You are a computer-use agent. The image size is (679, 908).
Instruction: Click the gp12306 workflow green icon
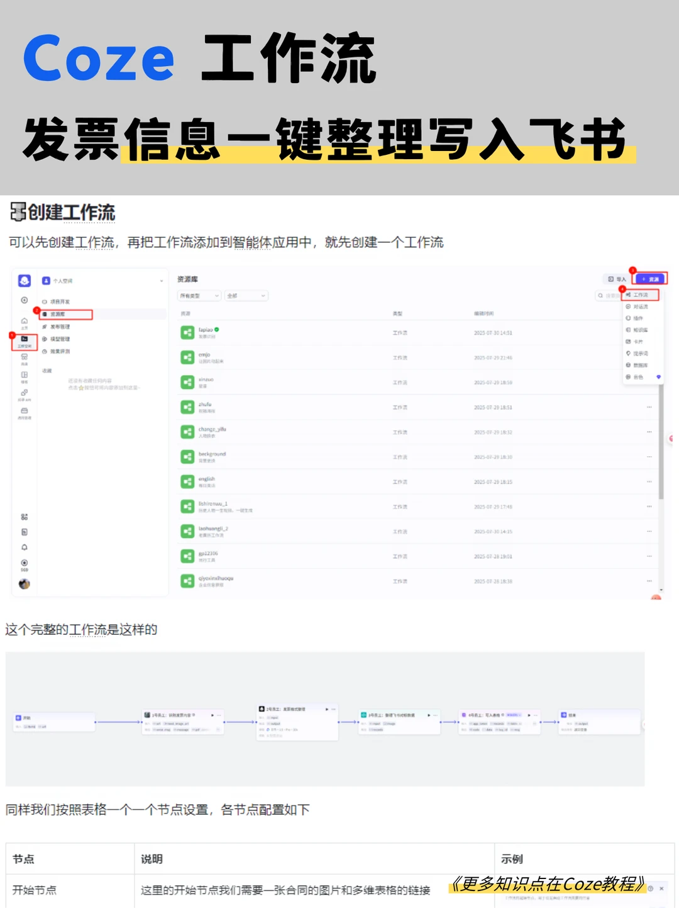coord(187,556)
